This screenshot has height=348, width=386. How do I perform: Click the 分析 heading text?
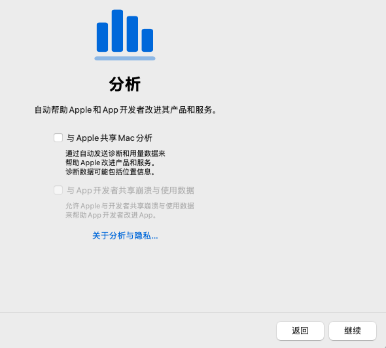click(125, 84)
